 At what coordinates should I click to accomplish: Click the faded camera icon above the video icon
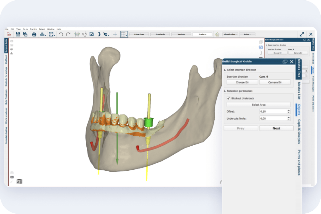[12, 173]
